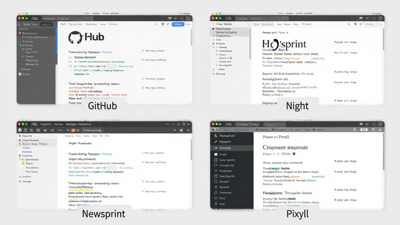The width and height of the screenshot is (400, 225).
Task: Click the small table icon under Pixyll heading
Action: pyautogui.click(x=294, y=154)
